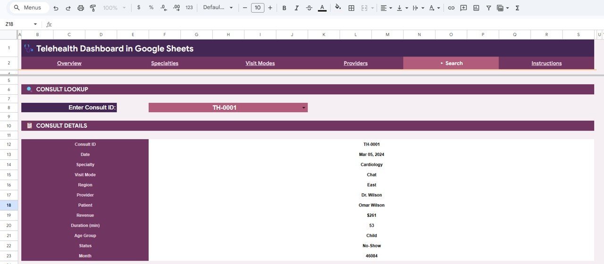Image resolution: width=604 pixels, height=264 pixels.
Task: Increase font size with plus button
Action: point(270,8)
